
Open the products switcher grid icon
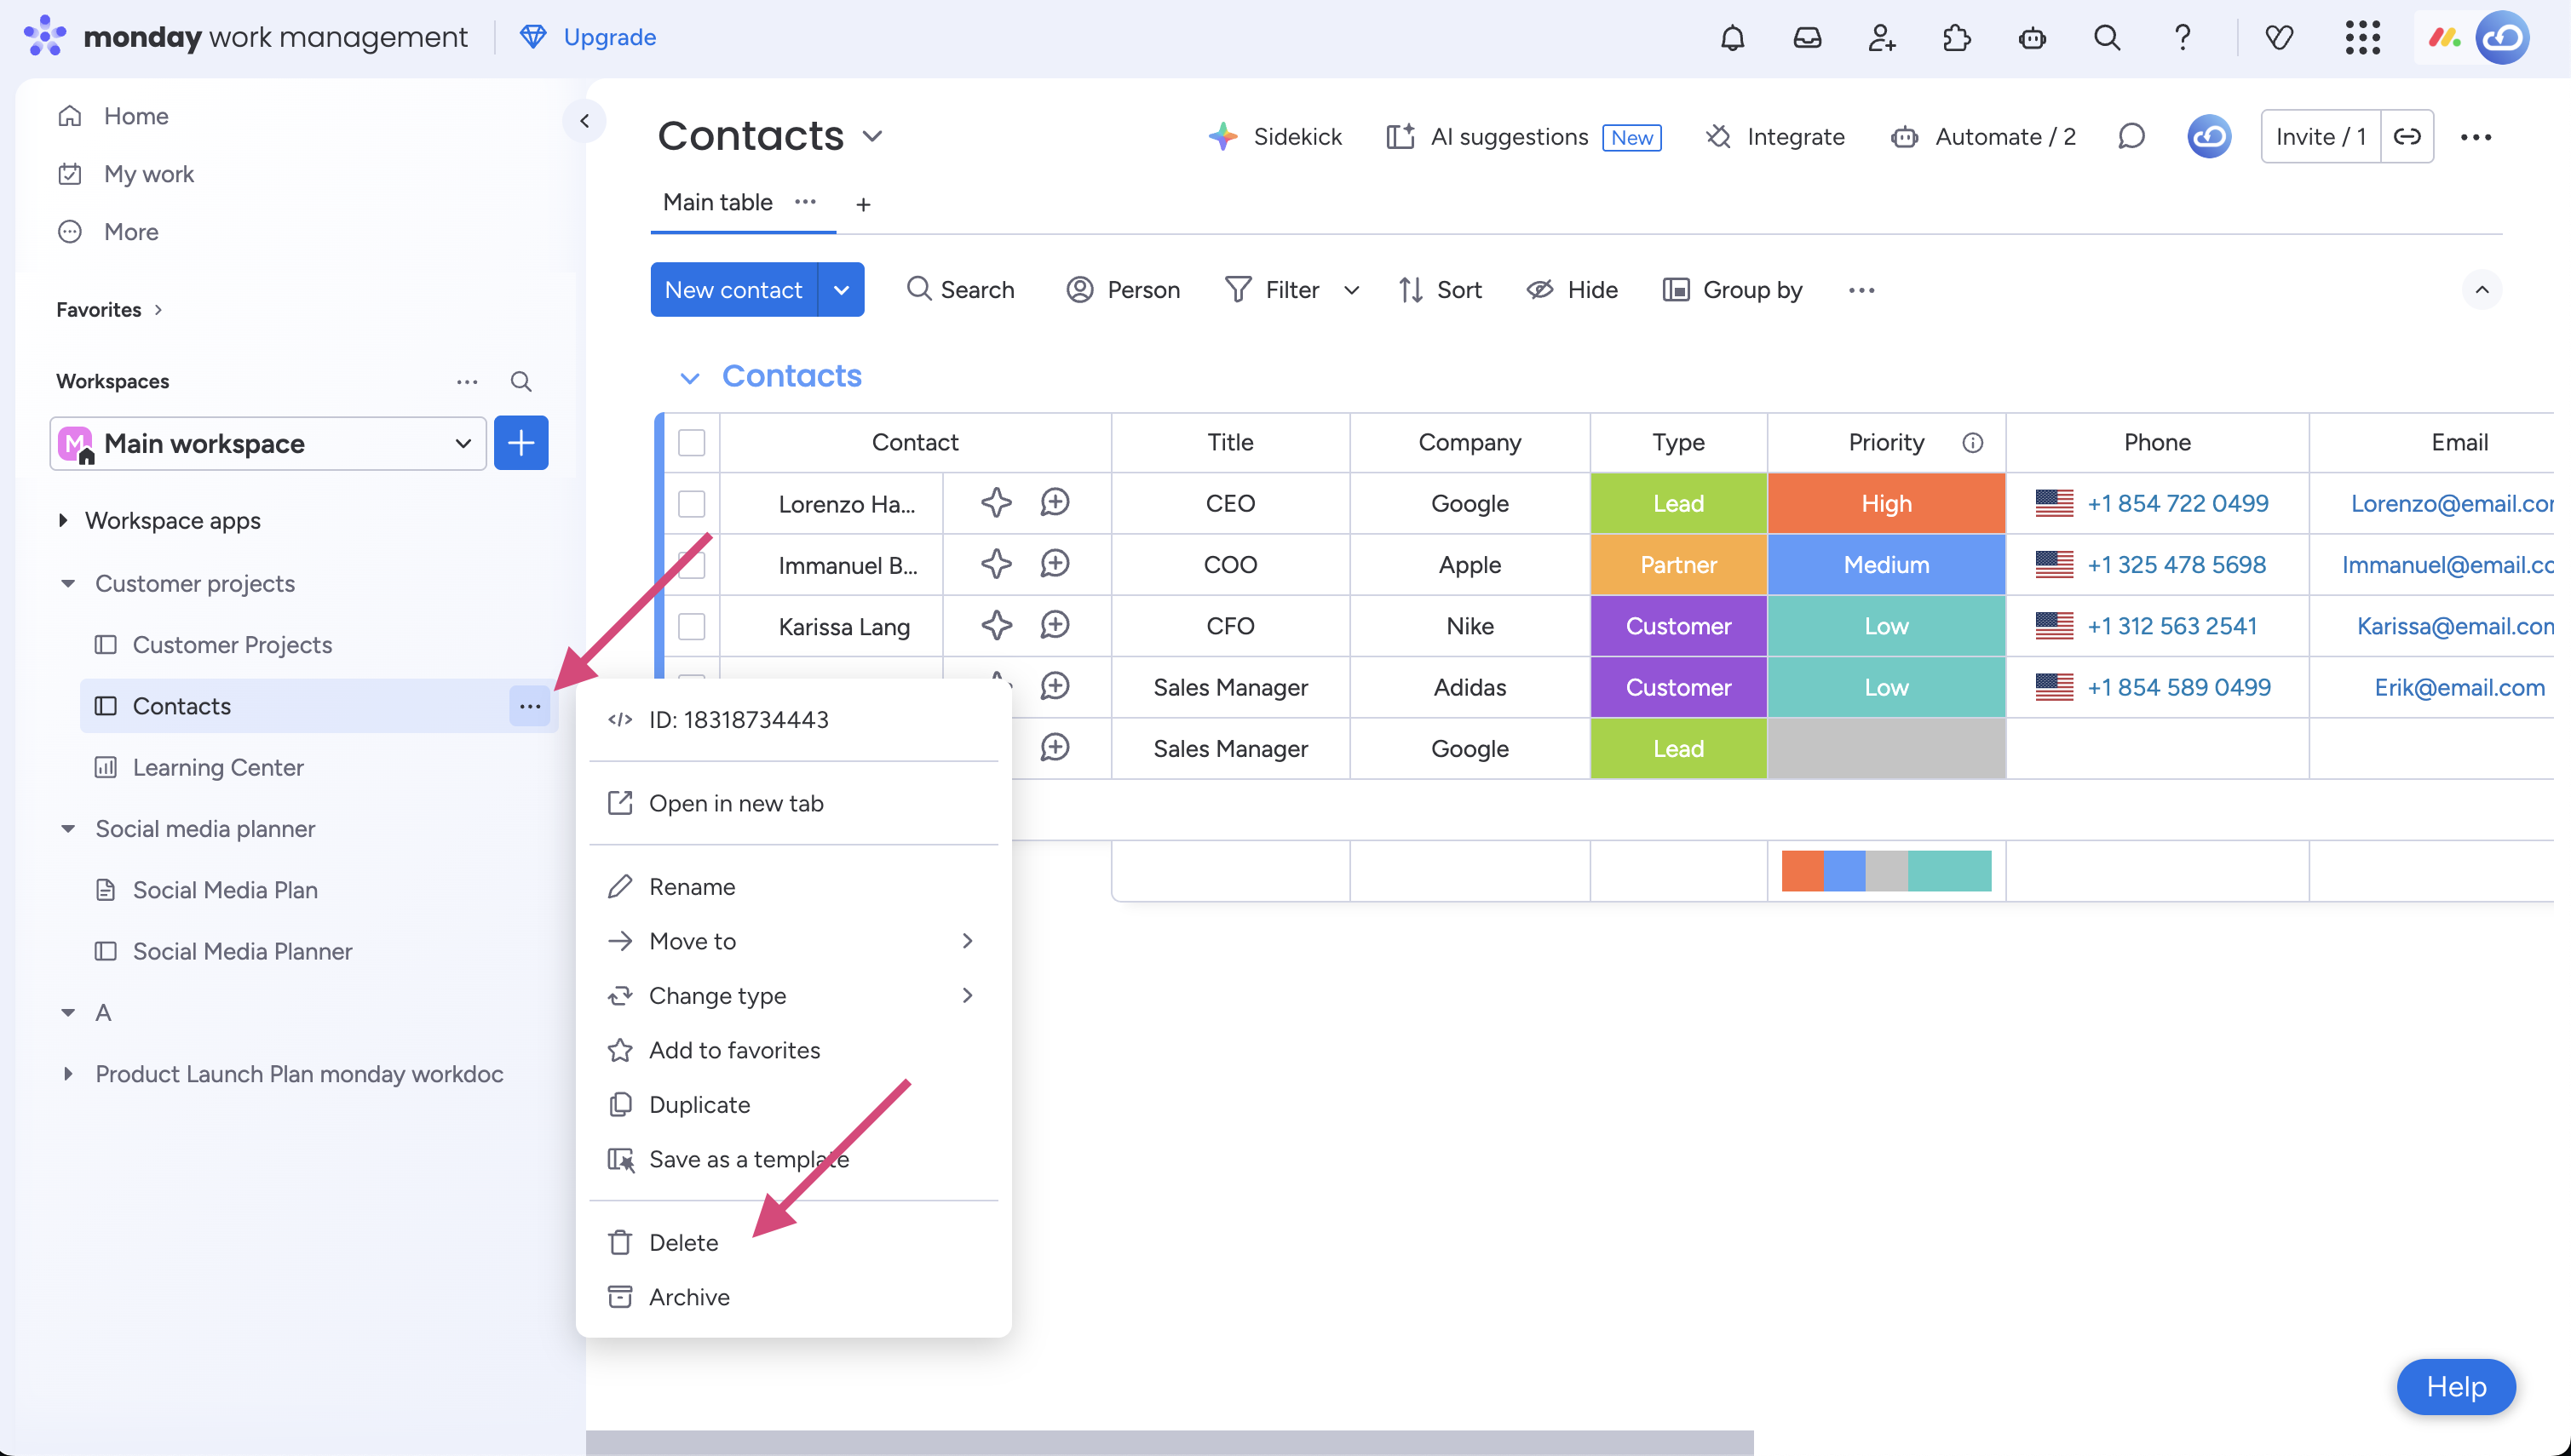click(2362, 38)
